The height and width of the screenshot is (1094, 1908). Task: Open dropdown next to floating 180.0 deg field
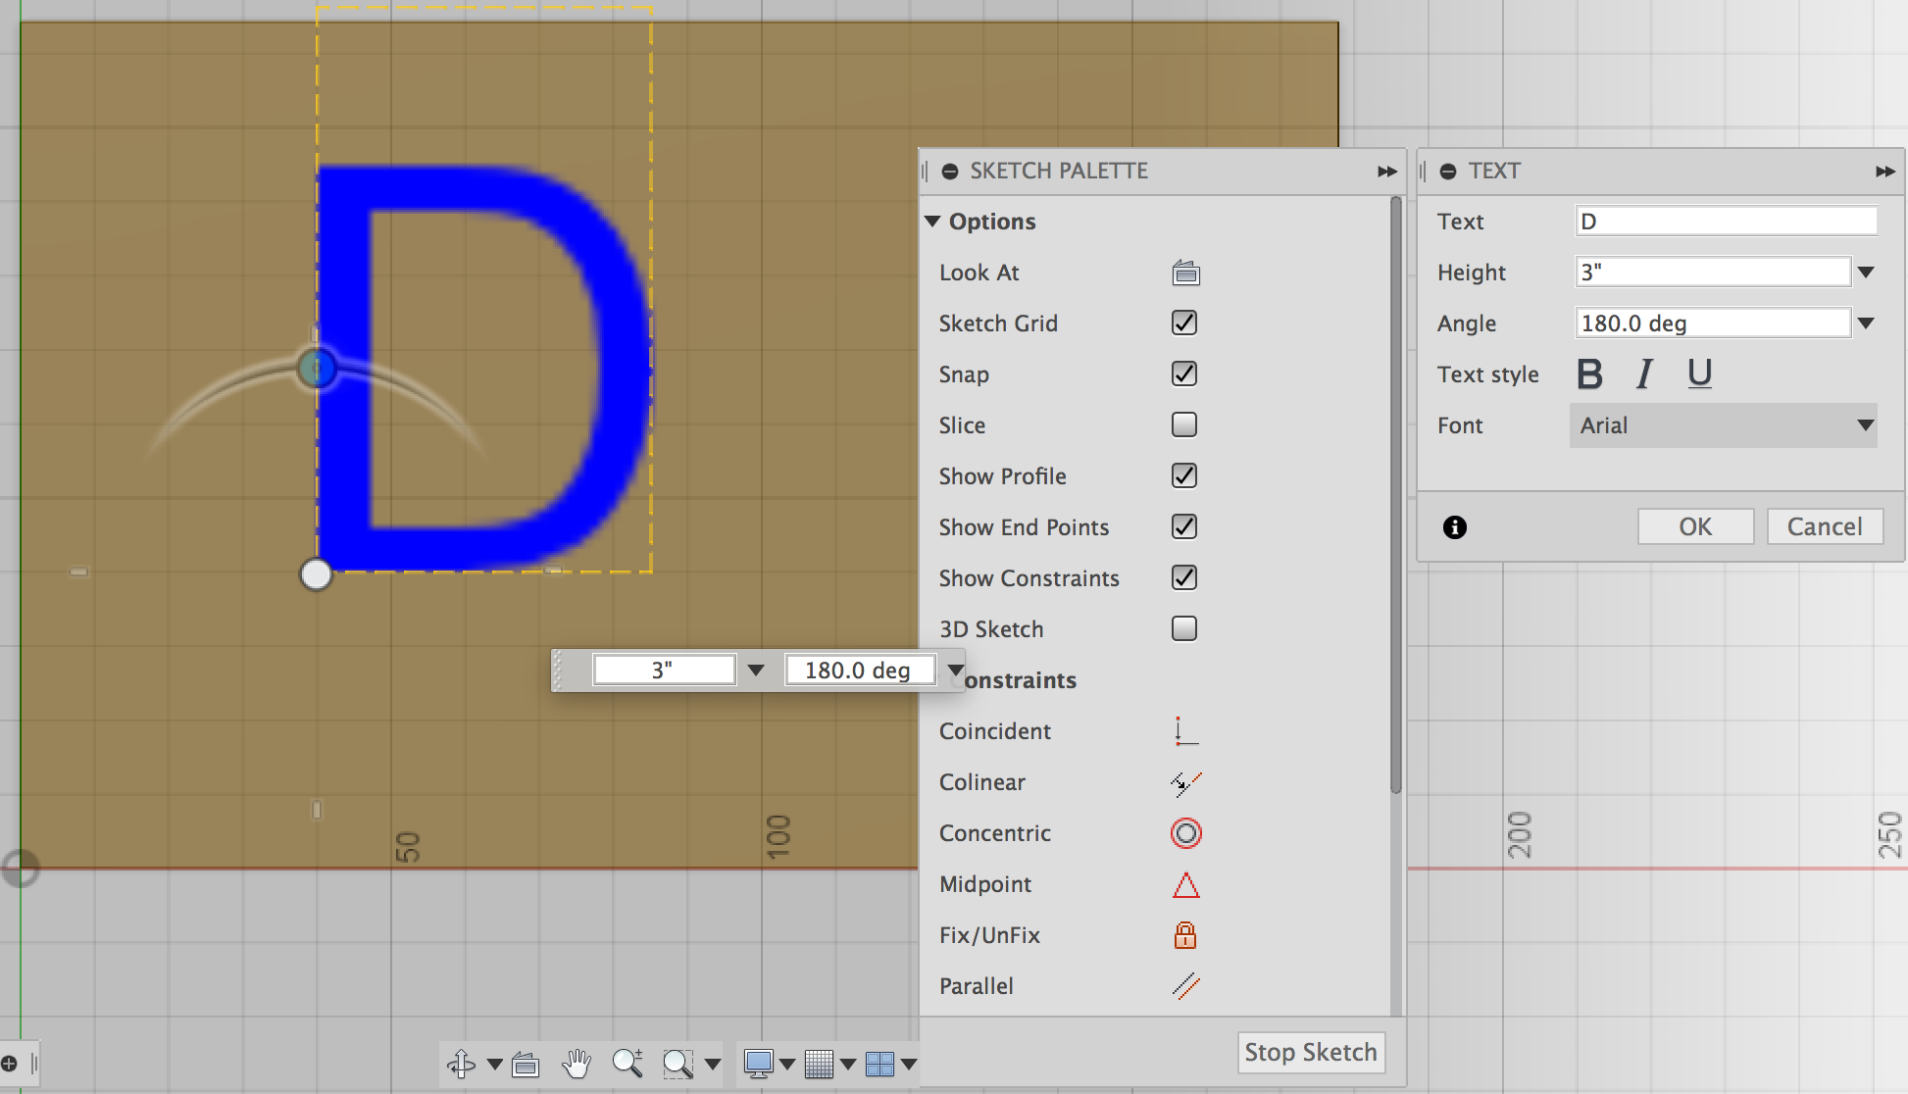[955, 671]
